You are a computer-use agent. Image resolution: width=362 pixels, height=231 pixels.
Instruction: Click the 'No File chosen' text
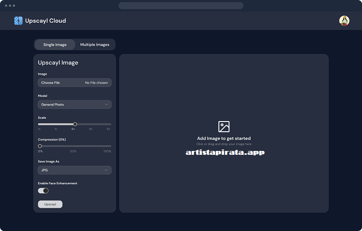click(96, 82)
